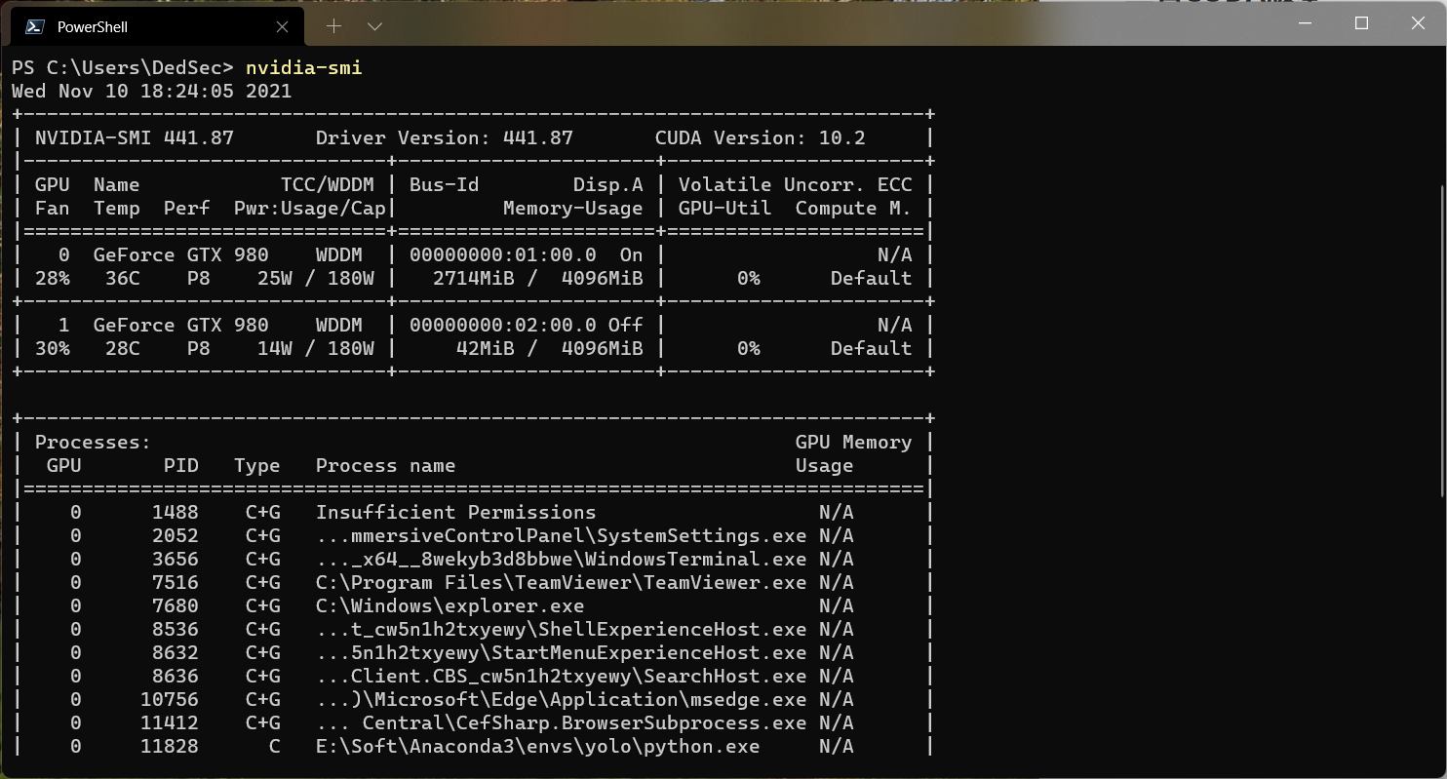Click the PowerShell icon in tab
The height and width of the screenshot is (779, 1447).
[34, 26]
